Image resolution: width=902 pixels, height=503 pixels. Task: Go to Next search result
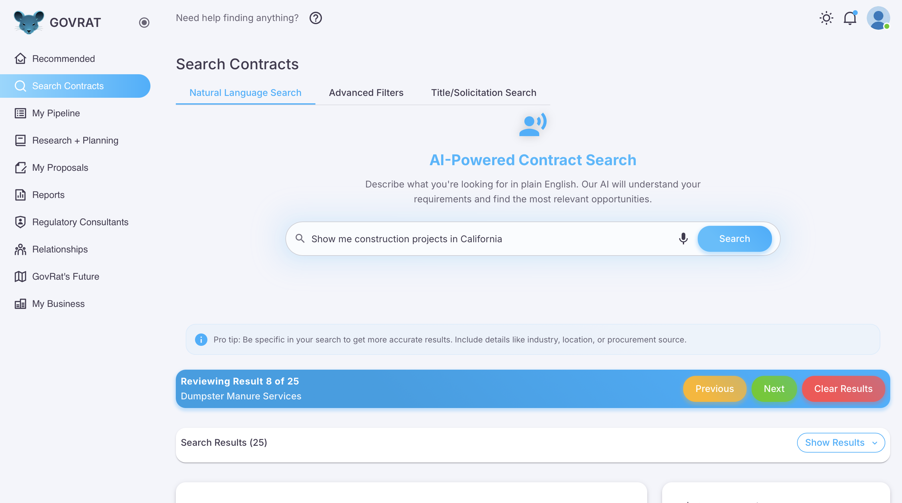tap(774, 389)
